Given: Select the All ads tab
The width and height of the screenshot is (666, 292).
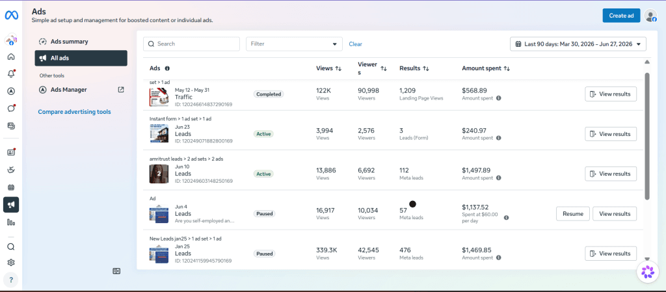Looking at the screenshot, I should pos(81,58).
